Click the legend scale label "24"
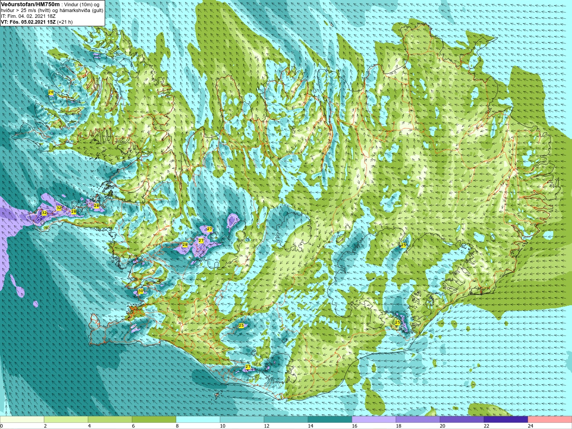572x429 pixels. 531,426
